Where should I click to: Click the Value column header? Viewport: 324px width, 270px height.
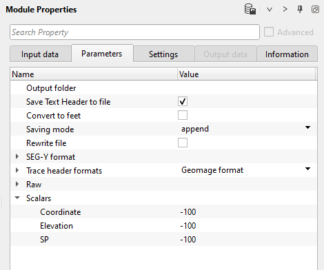pos(247,74)
